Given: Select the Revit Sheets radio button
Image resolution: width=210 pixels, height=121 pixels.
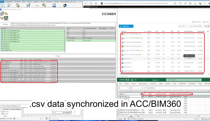Looking at the screenshot, I should 98,28.
